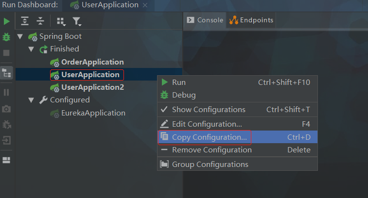Collapse the Spring Boot tree node
Viewport: 368px width, 198px height.
click(20, 36)
